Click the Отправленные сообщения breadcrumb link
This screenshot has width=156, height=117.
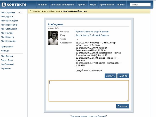(x=45, y=11)
